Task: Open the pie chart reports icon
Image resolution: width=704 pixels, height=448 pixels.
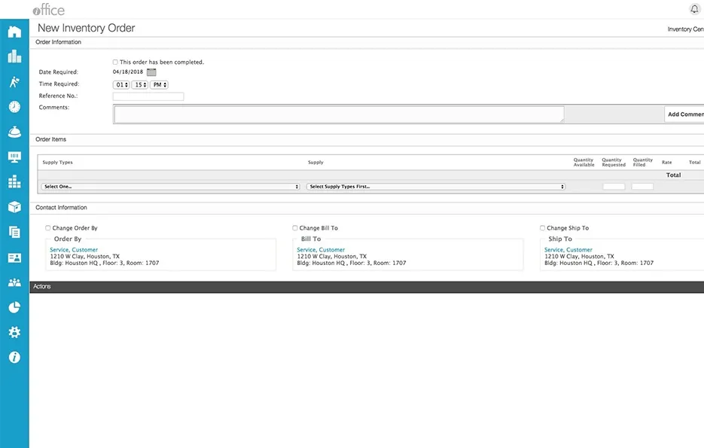Action: tap(14, 307)
